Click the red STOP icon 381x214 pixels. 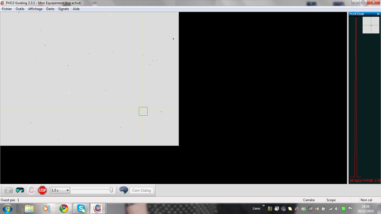[42, 190]
